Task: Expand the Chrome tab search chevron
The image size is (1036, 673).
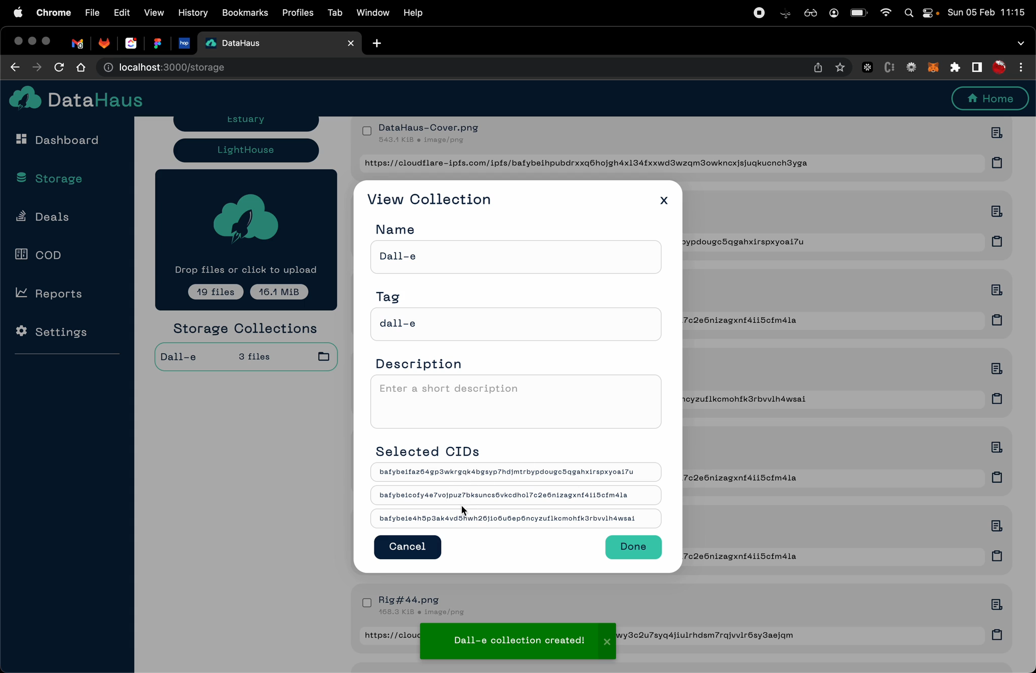Action: [1020, 44]
